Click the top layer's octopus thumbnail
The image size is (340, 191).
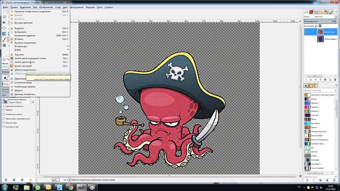pyautogui.click(x=320, y=32)
